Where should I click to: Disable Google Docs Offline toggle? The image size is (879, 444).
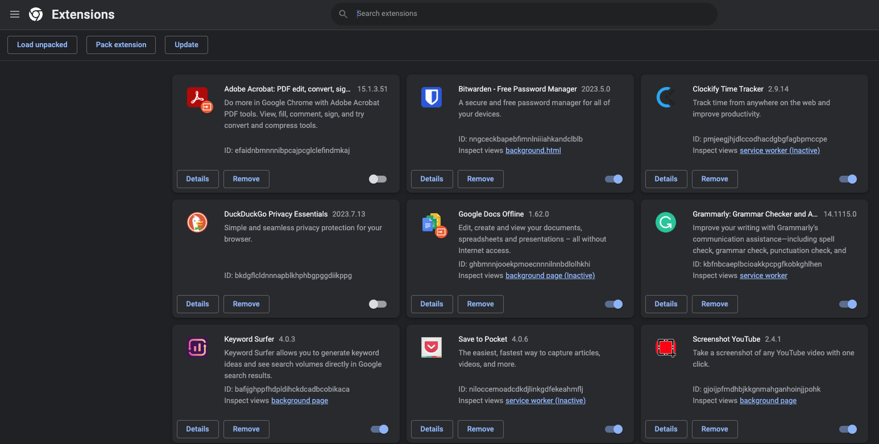click(614, 304)
